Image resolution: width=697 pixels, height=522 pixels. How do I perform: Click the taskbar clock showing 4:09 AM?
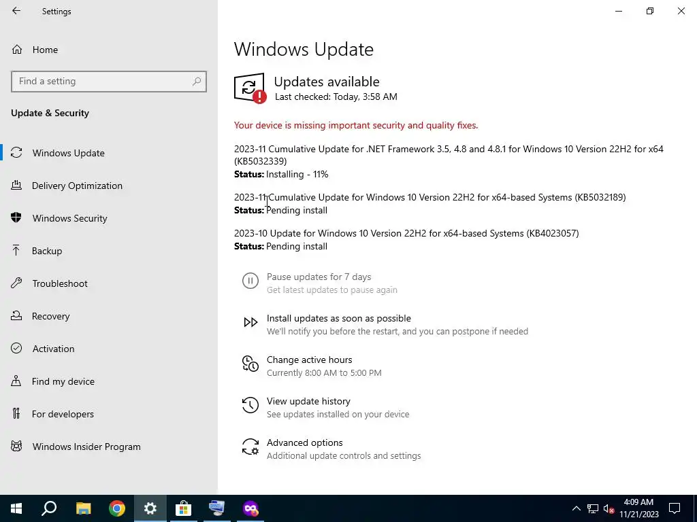638,508
